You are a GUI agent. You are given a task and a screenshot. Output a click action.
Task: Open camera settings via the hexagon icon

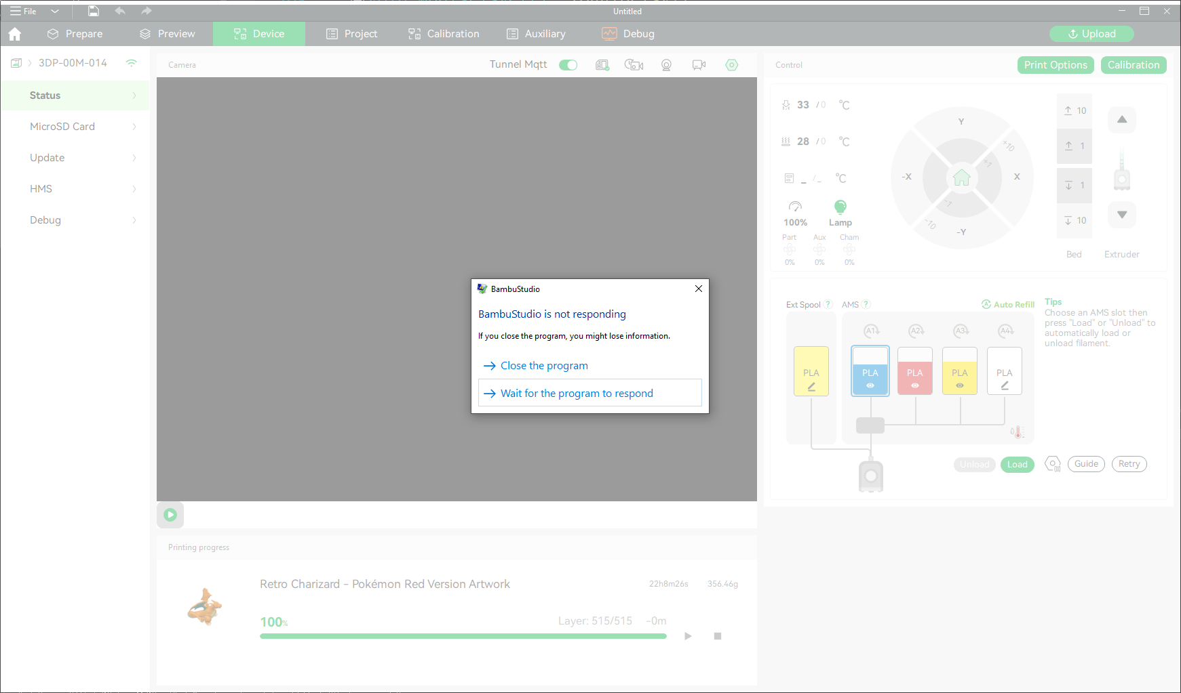click(x=731, y=65)
